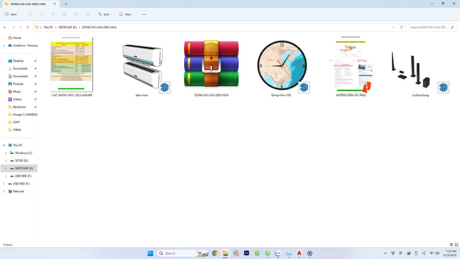Open the Sort dropdown menu
This screenshot has width=460, height=259.
105,14
